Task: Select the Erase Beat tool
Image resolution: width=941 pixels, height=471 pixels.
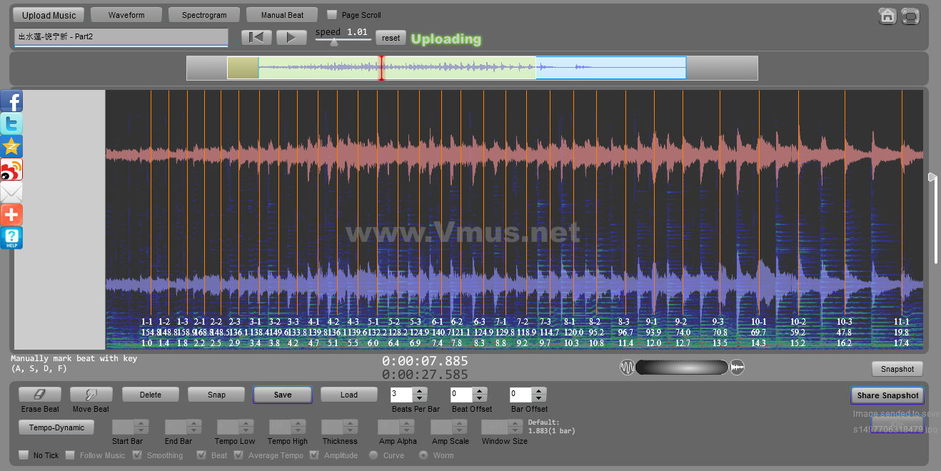Action: (40, 395)
